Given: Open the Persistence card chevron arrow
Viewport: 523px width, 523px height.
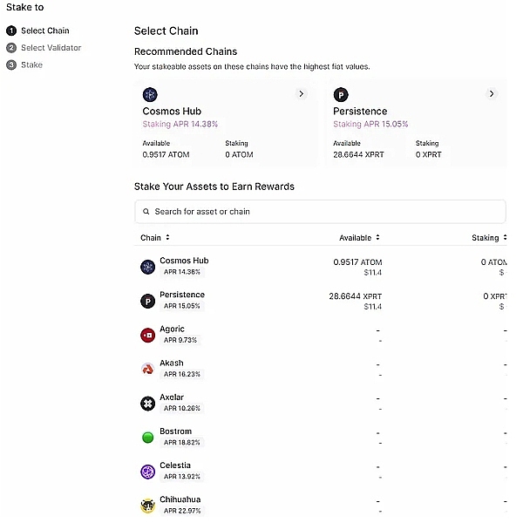Looking at the screenshot, I should (492, 93).
